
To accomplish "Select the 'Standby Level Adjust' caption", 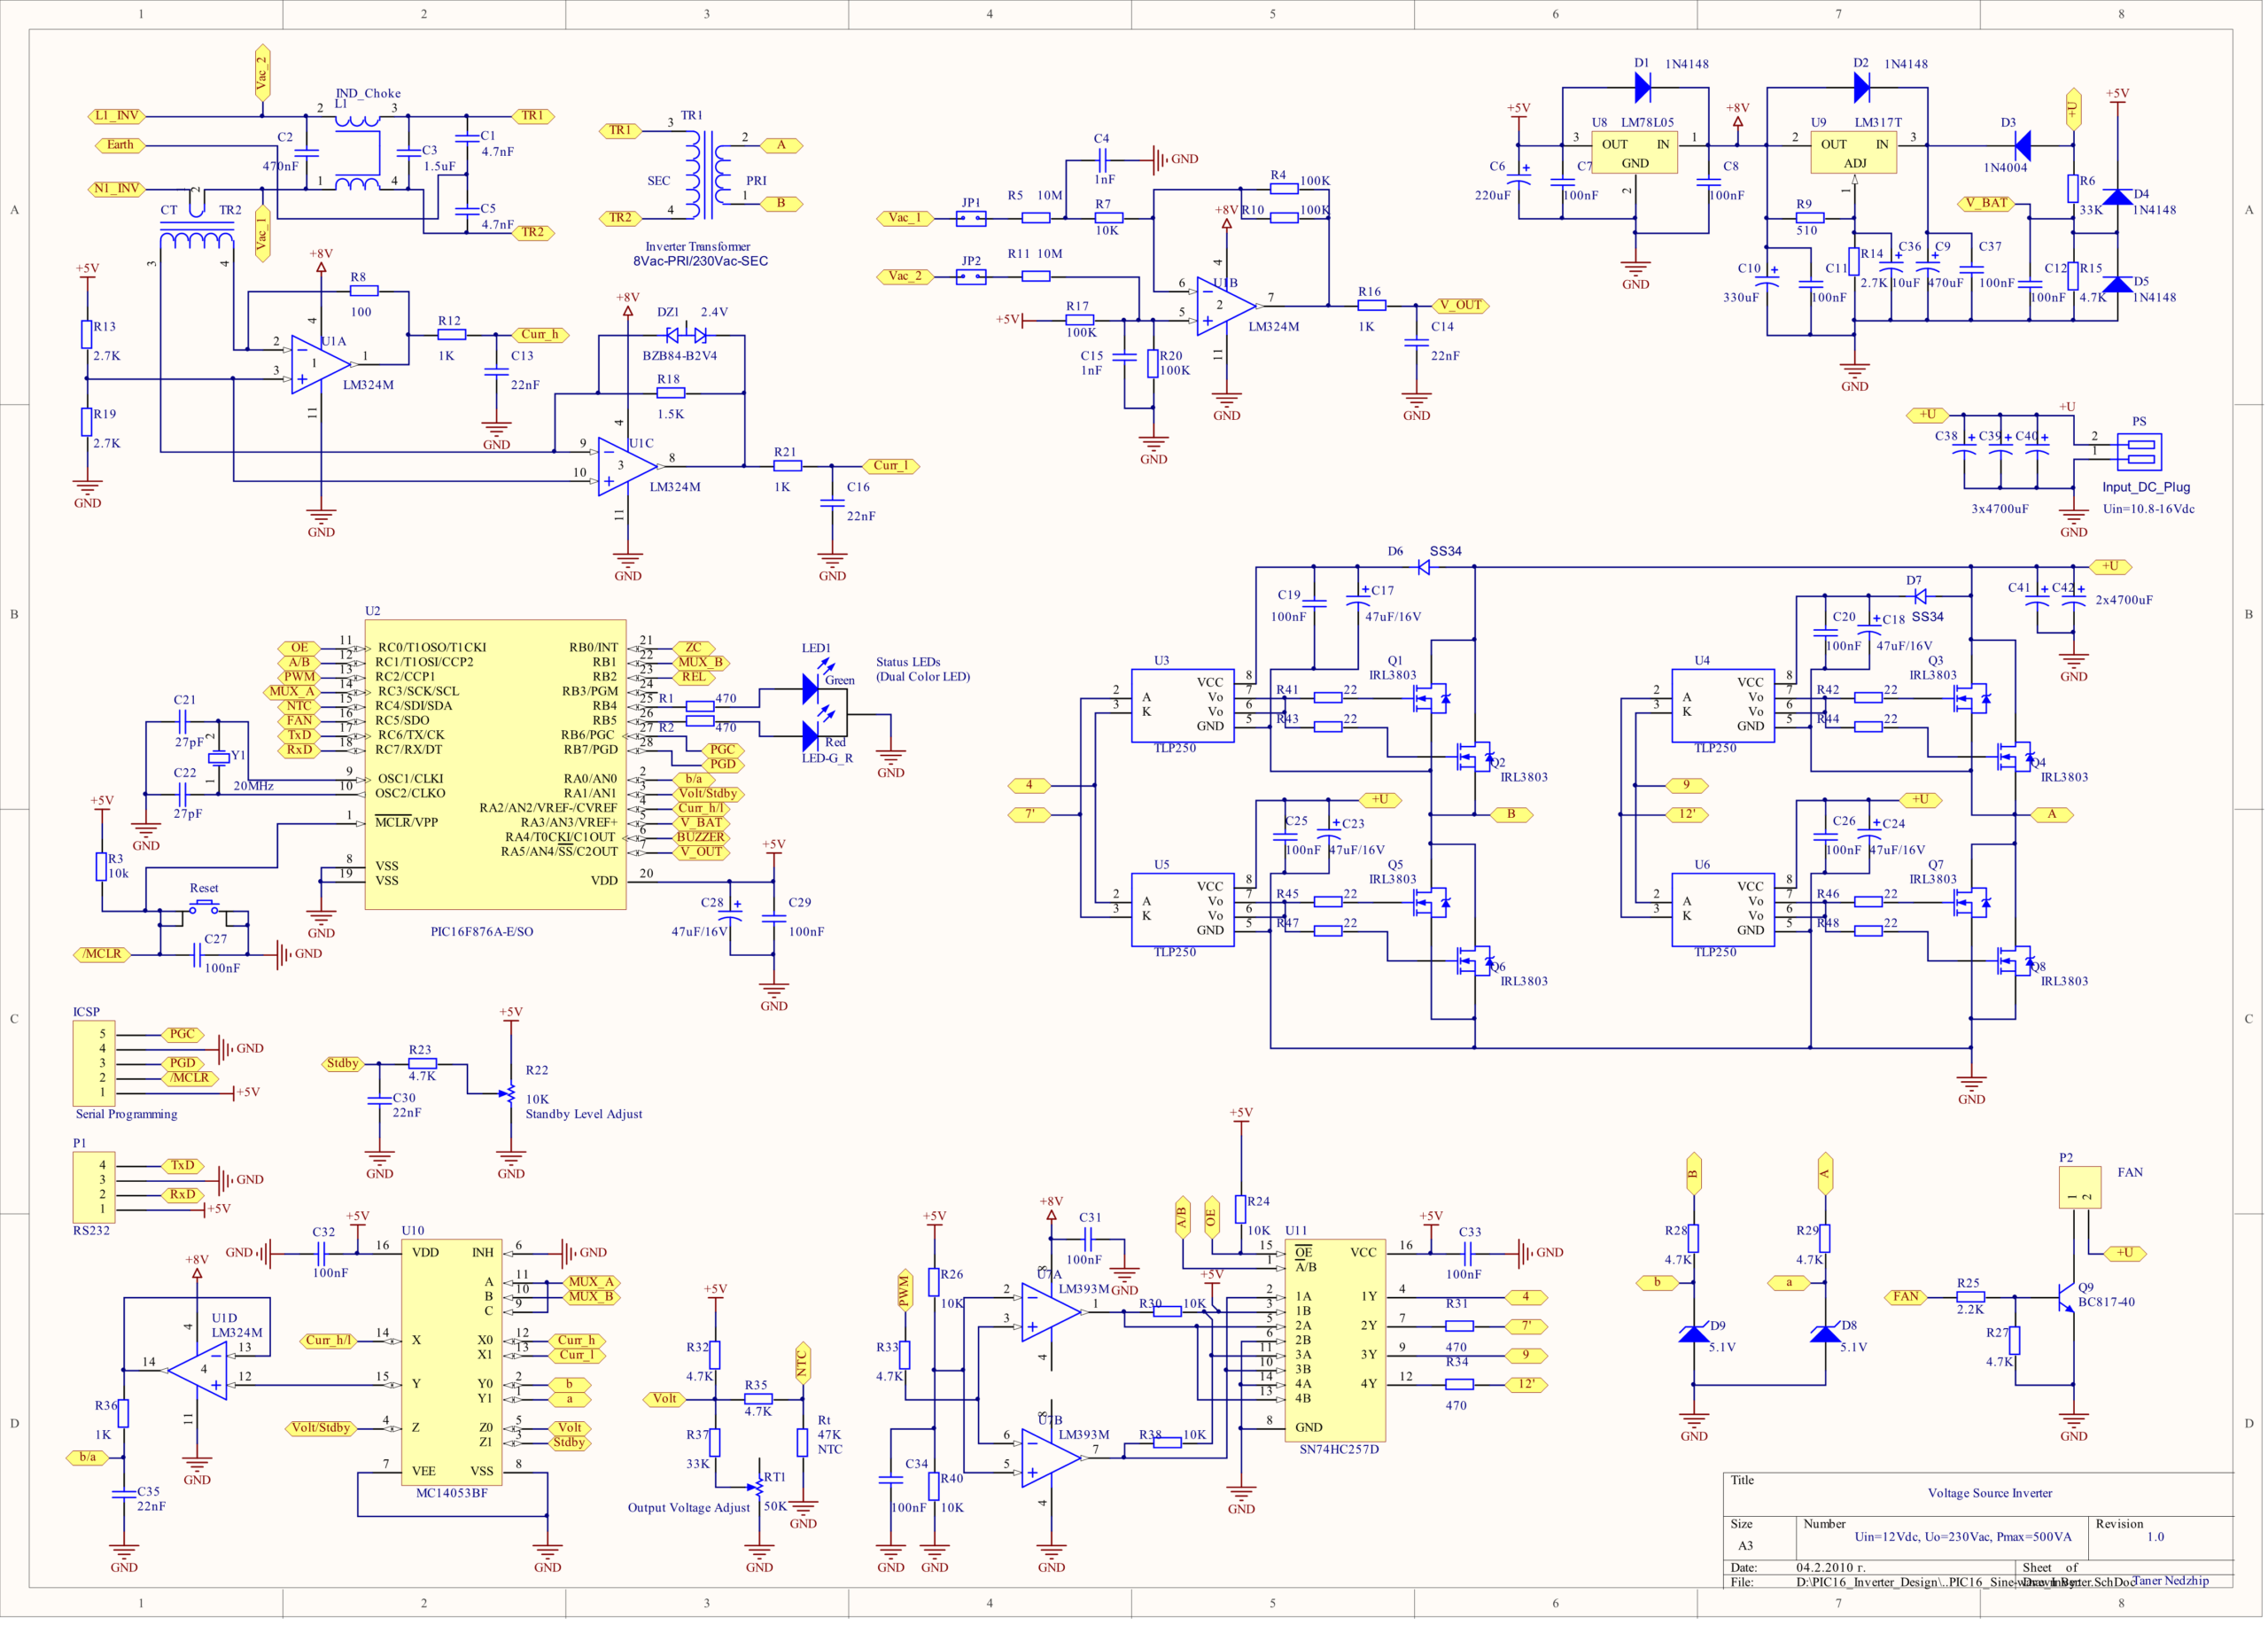I will click(584, 1114).
